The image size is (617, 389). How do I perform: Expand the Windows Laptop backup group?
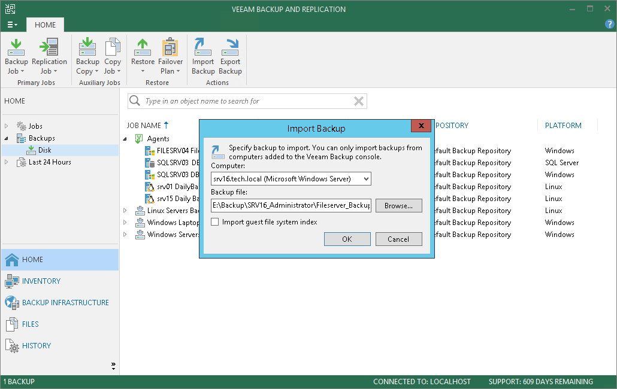point(125,223)
